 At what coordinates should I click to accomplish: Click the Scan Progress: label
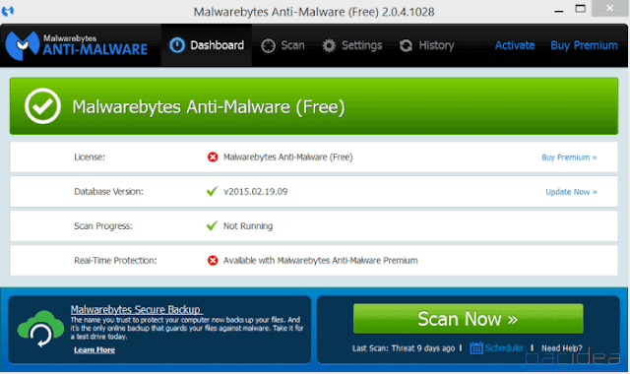[x=102, y=226]
